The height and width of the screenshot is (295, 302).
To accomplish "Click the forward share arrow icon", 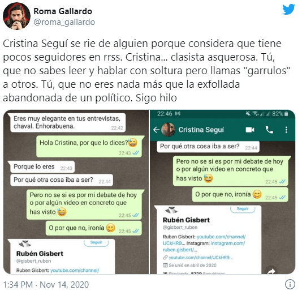I will point(271,271).
